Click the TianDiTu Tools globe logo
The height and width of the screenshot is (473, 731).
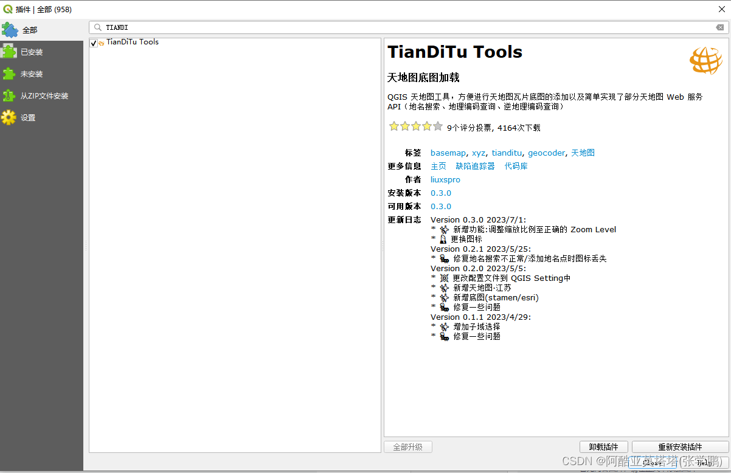[705, 61]
